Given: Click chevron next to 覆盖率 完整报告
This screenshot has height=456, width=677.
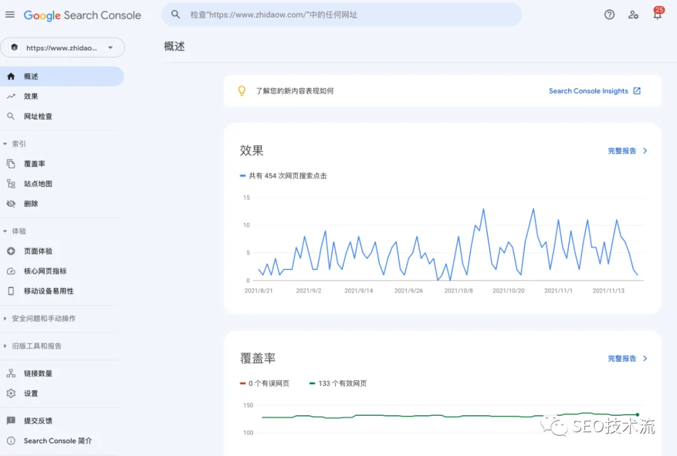Looking at the screenshot, I should (645, 358).
